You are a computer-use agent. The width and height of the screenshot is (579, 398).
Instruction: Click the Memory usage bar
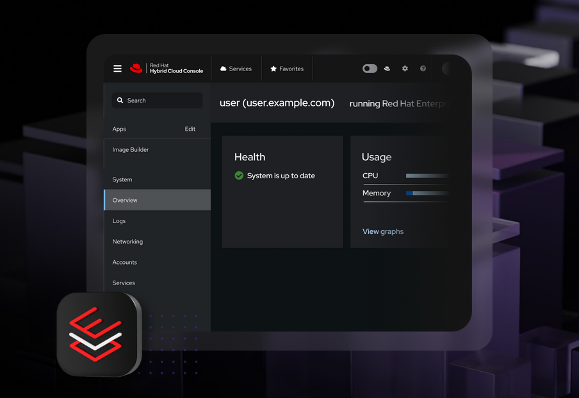(x=427, y=193)
